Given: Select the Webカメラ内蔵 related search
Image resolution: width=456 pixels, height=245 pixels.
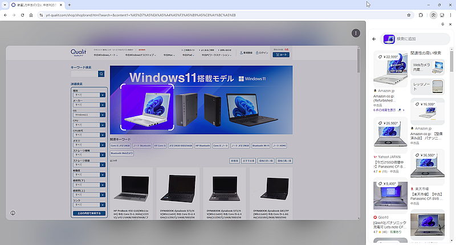Looking at the screenshot, I should click(x=427, y=67).
